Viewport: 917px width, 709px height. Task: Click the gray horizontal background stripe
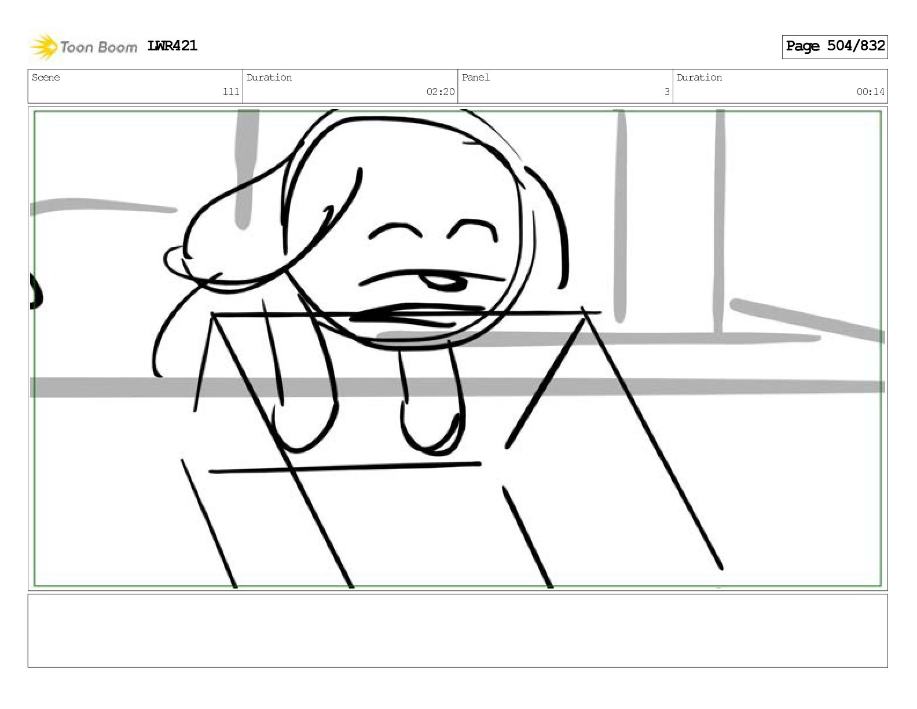pyautogui.click(x=457, y=387)
